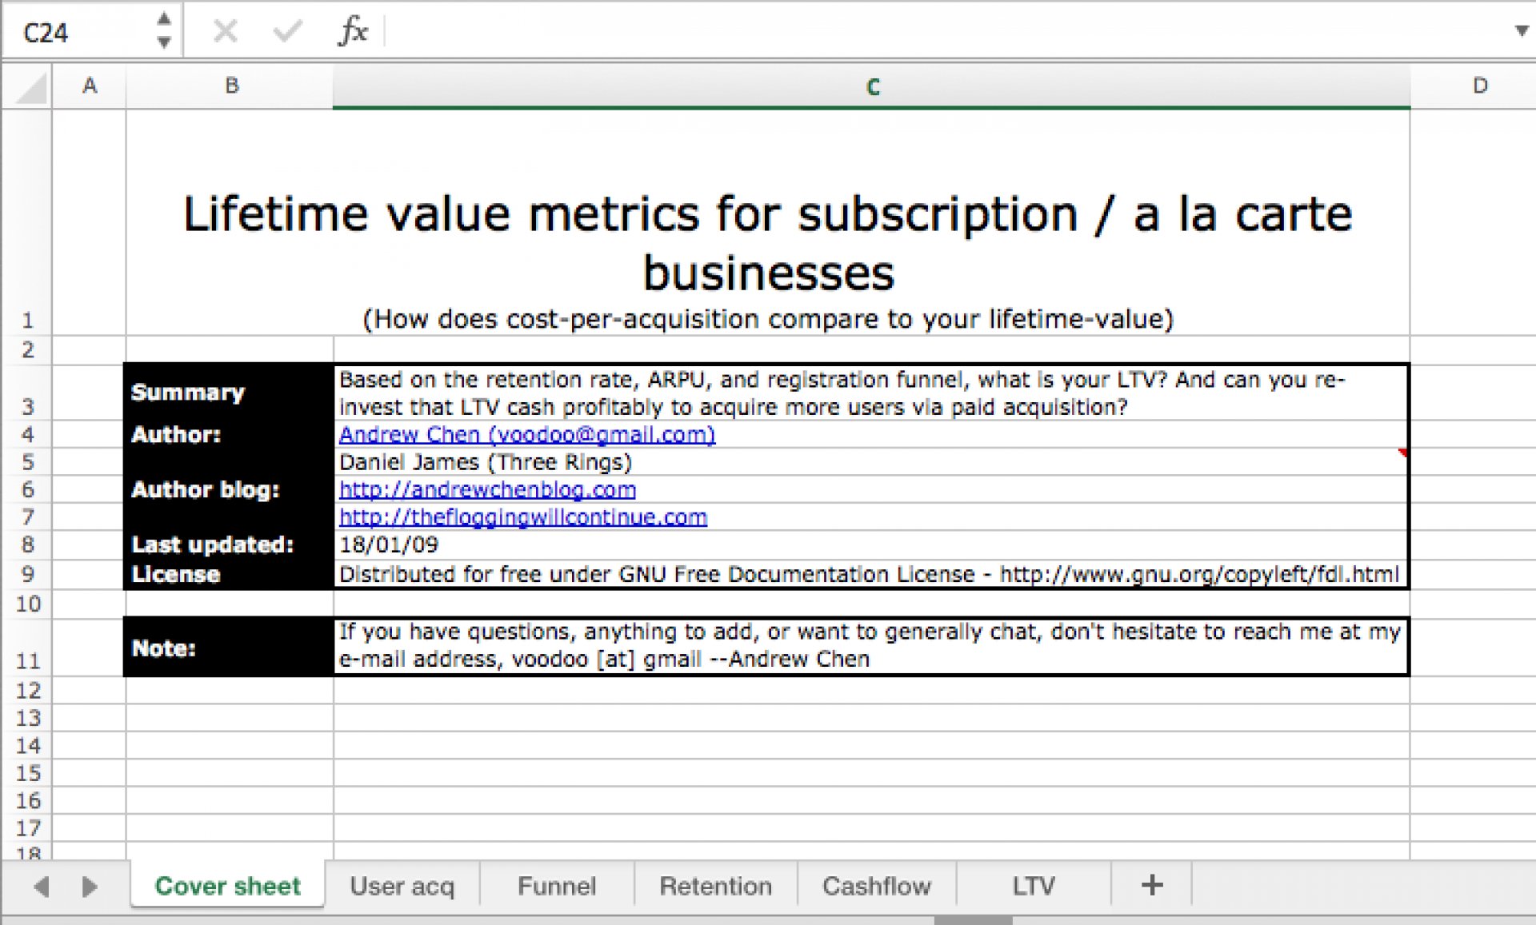The width and height of the screenshot is (1536, 925).
Task: Open the insert function fx button
Action: (353, 31)
